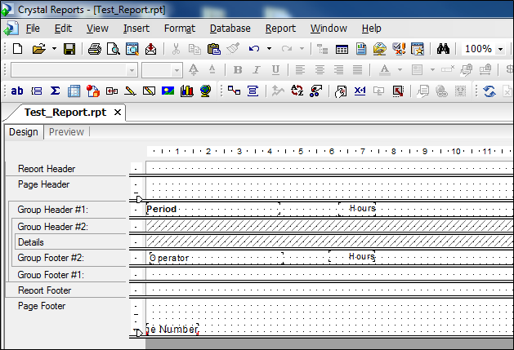Toggle Underline formatting
Viewport: 514px width, 350px height.
point(275,69)
